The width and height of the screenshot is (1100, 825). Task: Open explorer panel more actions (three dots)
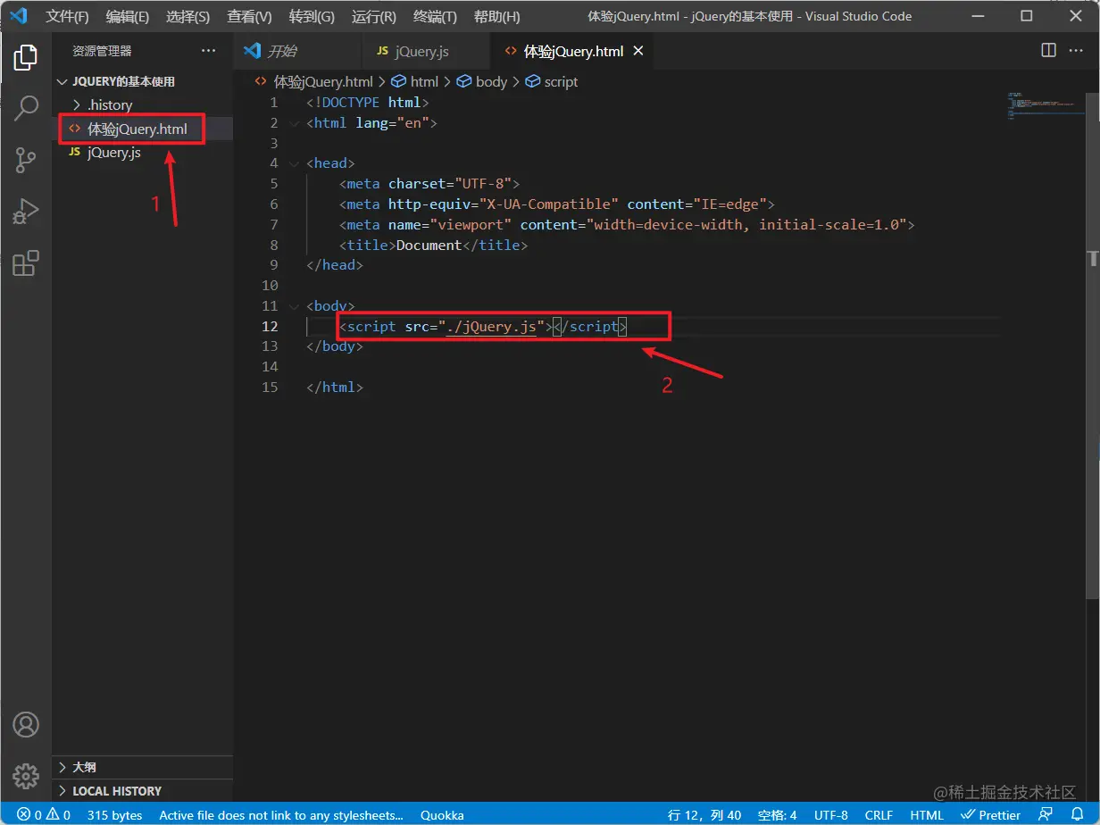(208, 51)
